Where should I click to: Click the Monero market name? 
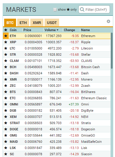[87, 79]
